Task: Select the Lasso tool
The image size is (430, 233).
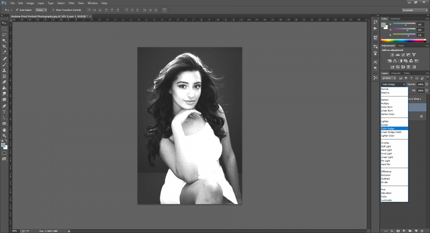Action: (x=4, y=34)
